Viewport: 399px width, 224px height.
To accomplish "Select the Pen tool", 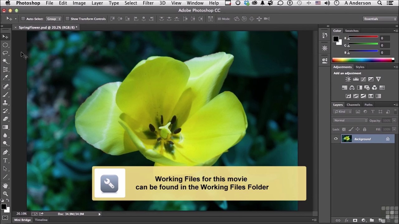I will (5, 152).
